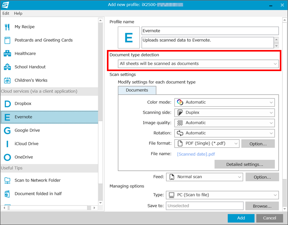Click the settings pane scroll down arrow
The height and width of the screenshot is (225, 288).
coord(284,209)
